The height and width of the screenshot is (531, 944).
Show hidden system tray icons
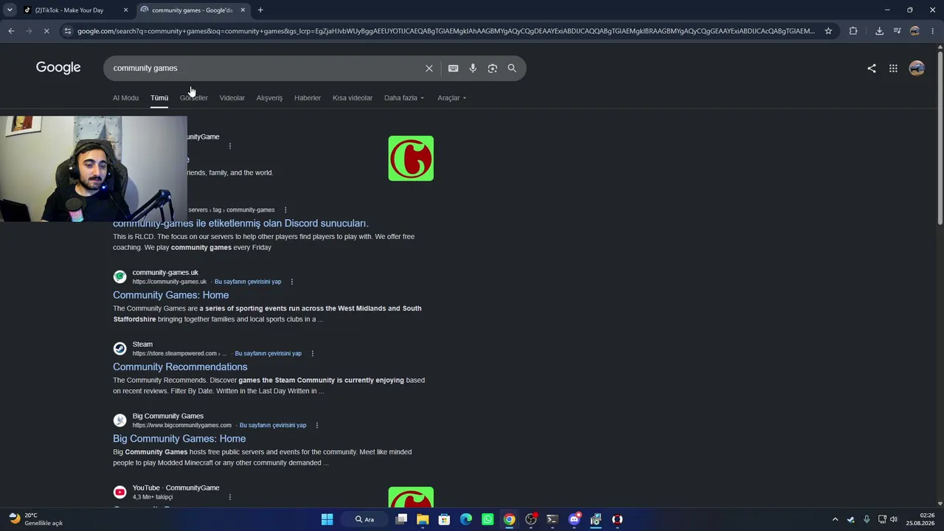[x=835, y=519]
